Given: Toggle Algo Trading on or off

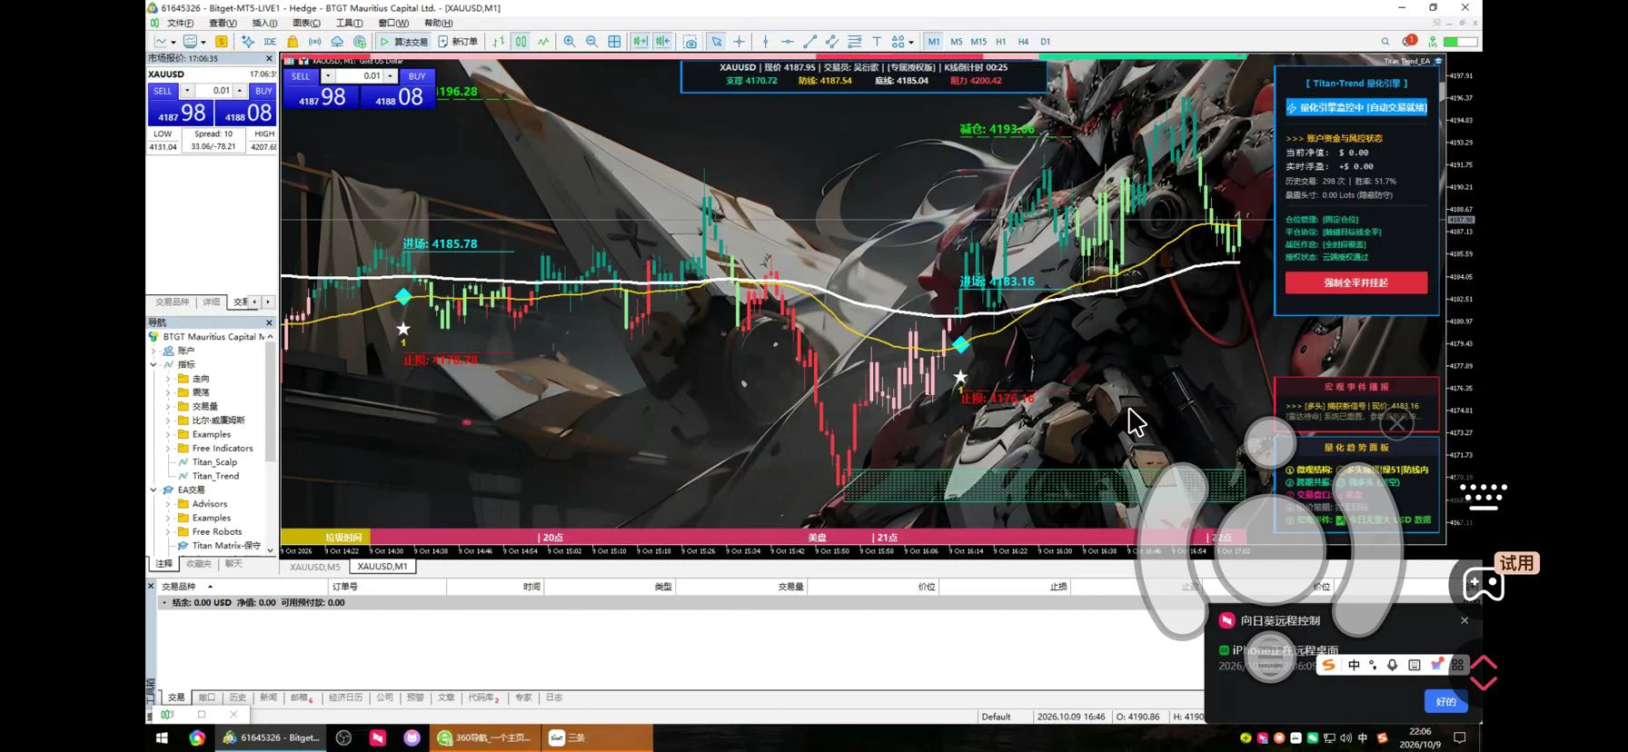Looking at the screenshot, I should pyautogui.click(x=403, y=42).
